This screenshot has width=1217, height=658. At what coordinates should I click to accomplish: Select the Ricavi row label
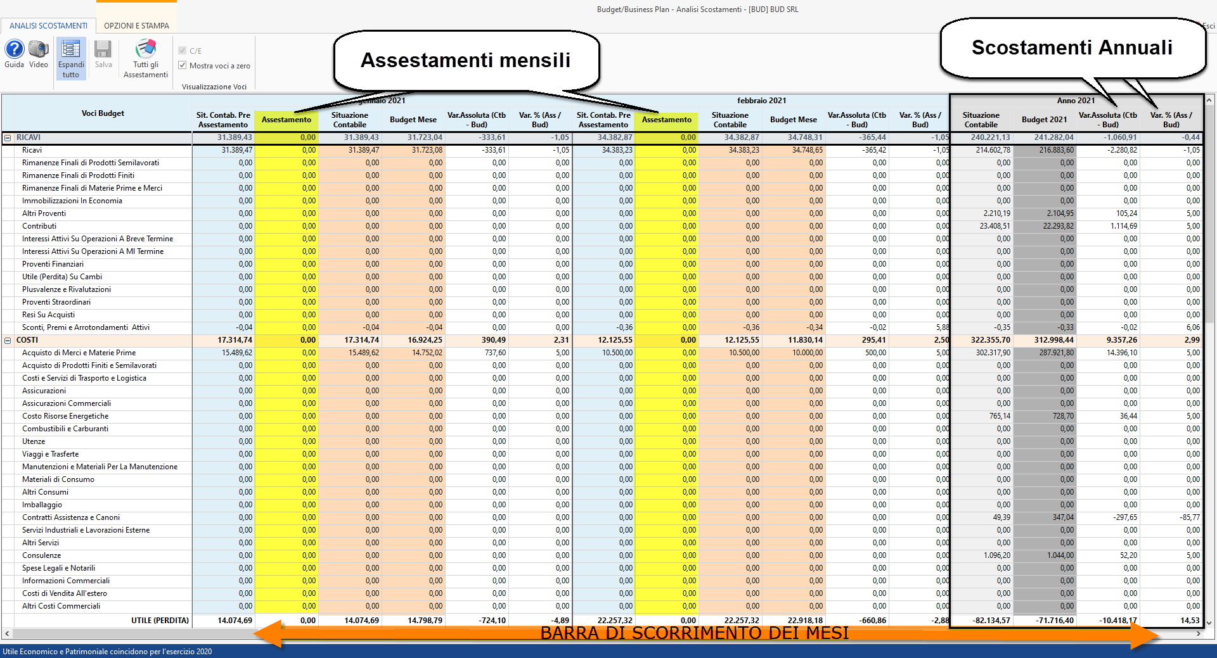pos(32,150)
